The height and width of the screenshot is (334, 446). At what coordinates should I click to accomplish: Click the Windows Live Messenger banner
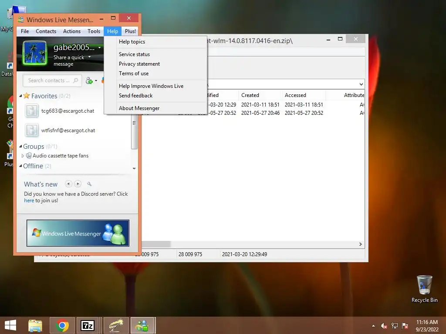click(78, 233)
